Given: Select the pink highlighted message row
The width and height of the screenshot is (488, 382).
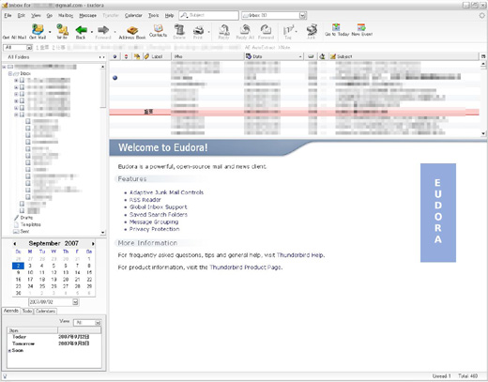Looking at the screenshot, I should click(294, 112).
